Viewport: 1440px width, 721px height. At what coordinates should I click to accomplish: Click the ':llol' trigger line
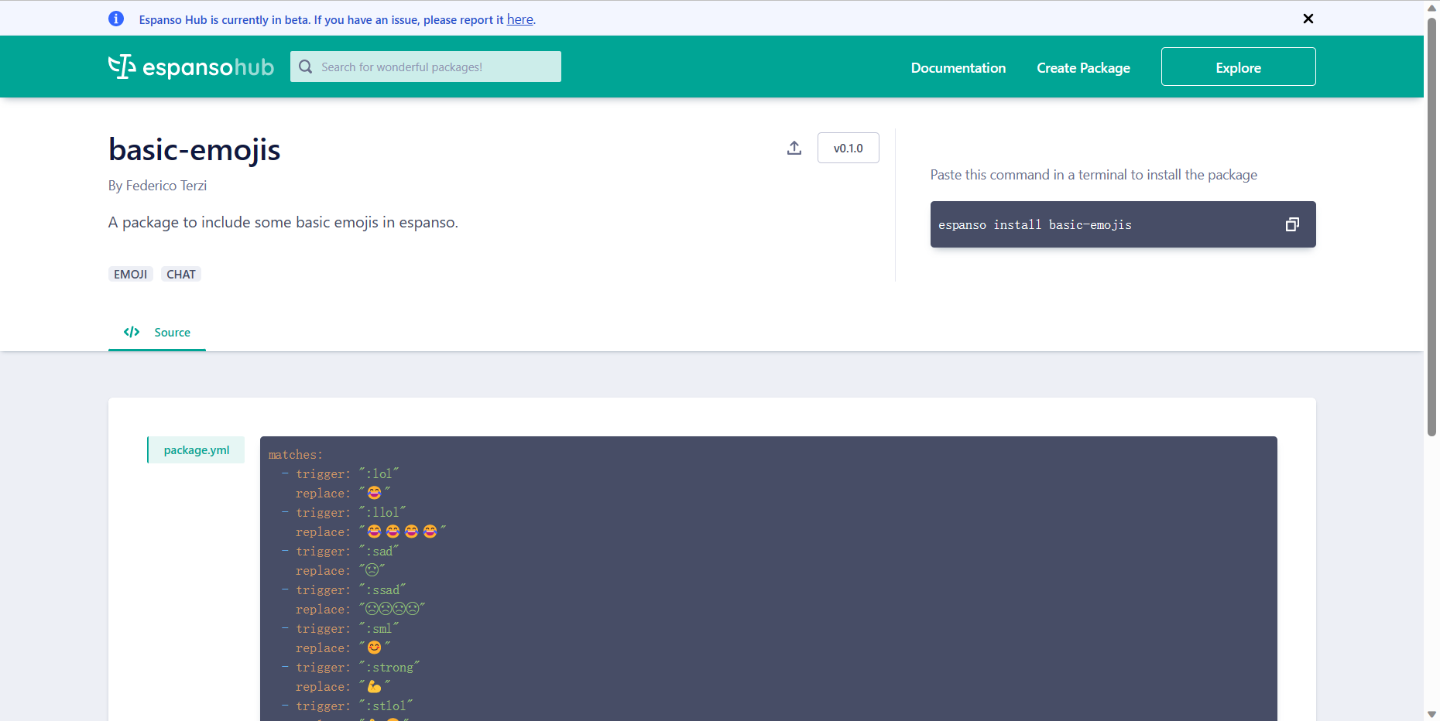tap(344, 513)
